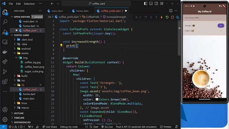Open the Remote Explorer view

[x=5, y=42]
